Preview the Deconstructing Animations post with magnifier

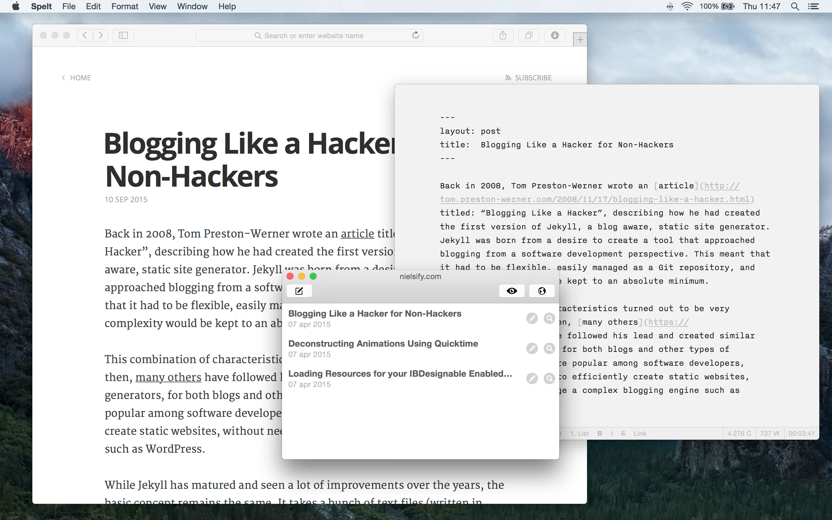549,348
